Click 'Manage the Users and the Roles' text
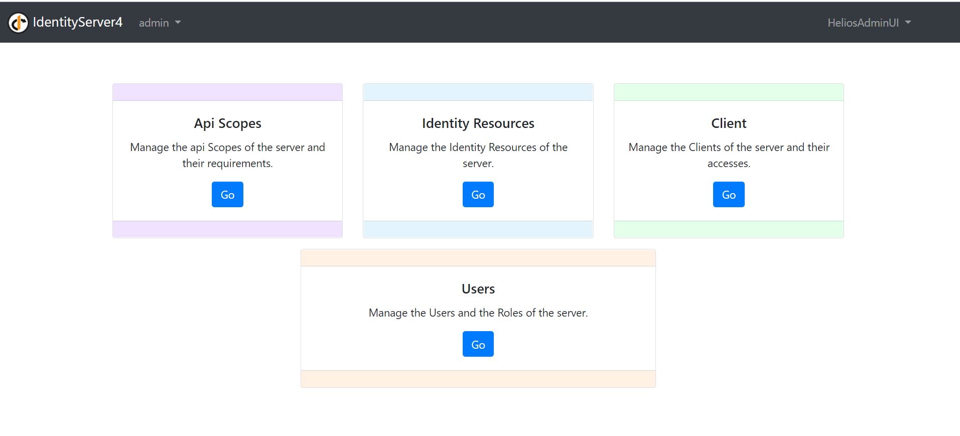 pos(478,313)
